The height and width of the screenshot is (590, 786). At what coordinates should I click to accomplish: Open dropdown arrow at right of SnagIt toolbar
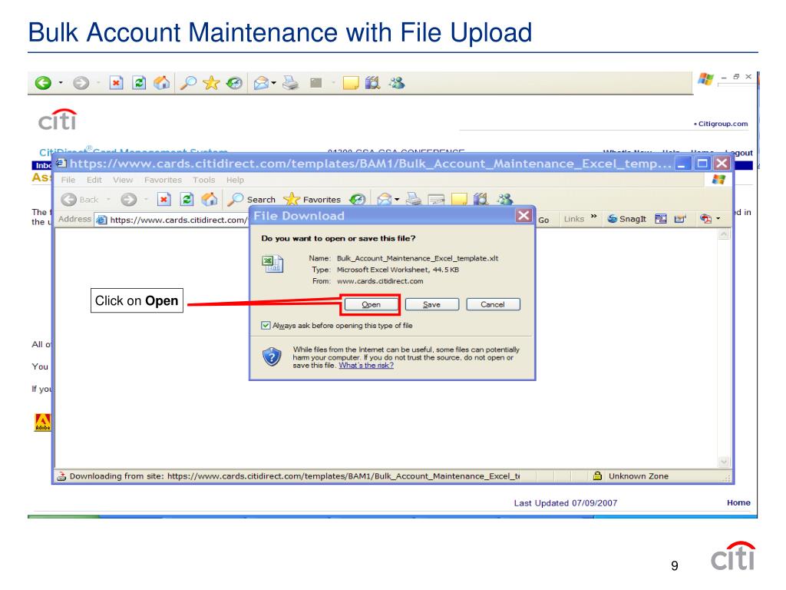coord(718,219)
